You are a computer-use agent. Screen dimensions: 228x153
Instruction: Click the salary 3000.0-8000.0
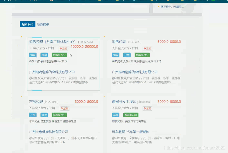pos(169,102)
